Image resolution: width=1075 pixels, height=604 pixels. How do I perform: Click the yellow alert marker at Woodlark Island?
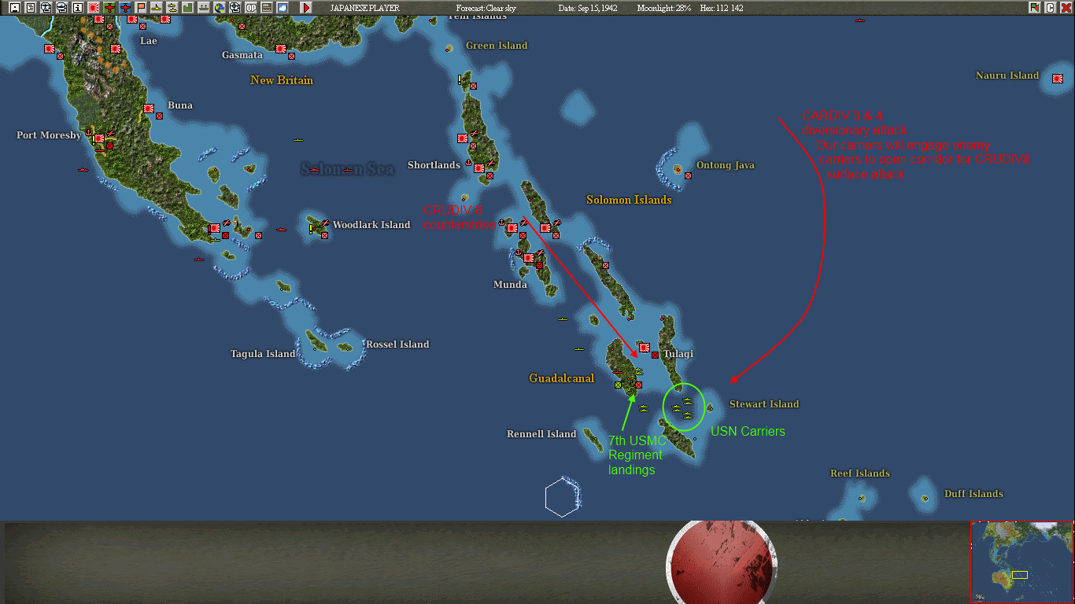click(312, 229)
